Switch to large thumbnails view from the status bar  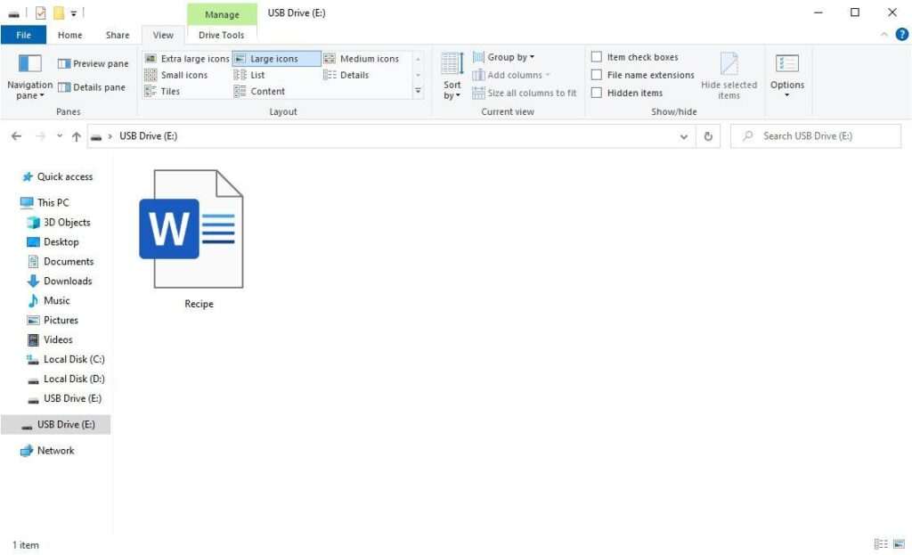(x=899, y=544)
